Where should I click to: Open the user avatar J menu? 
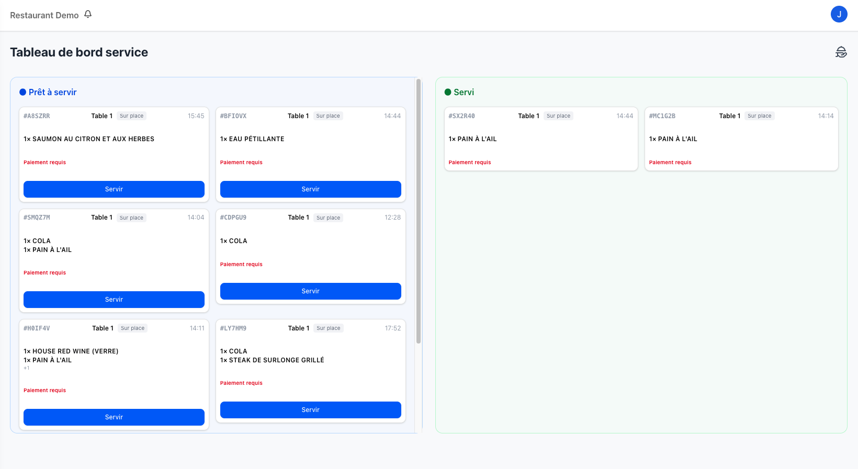click(839, 14)
